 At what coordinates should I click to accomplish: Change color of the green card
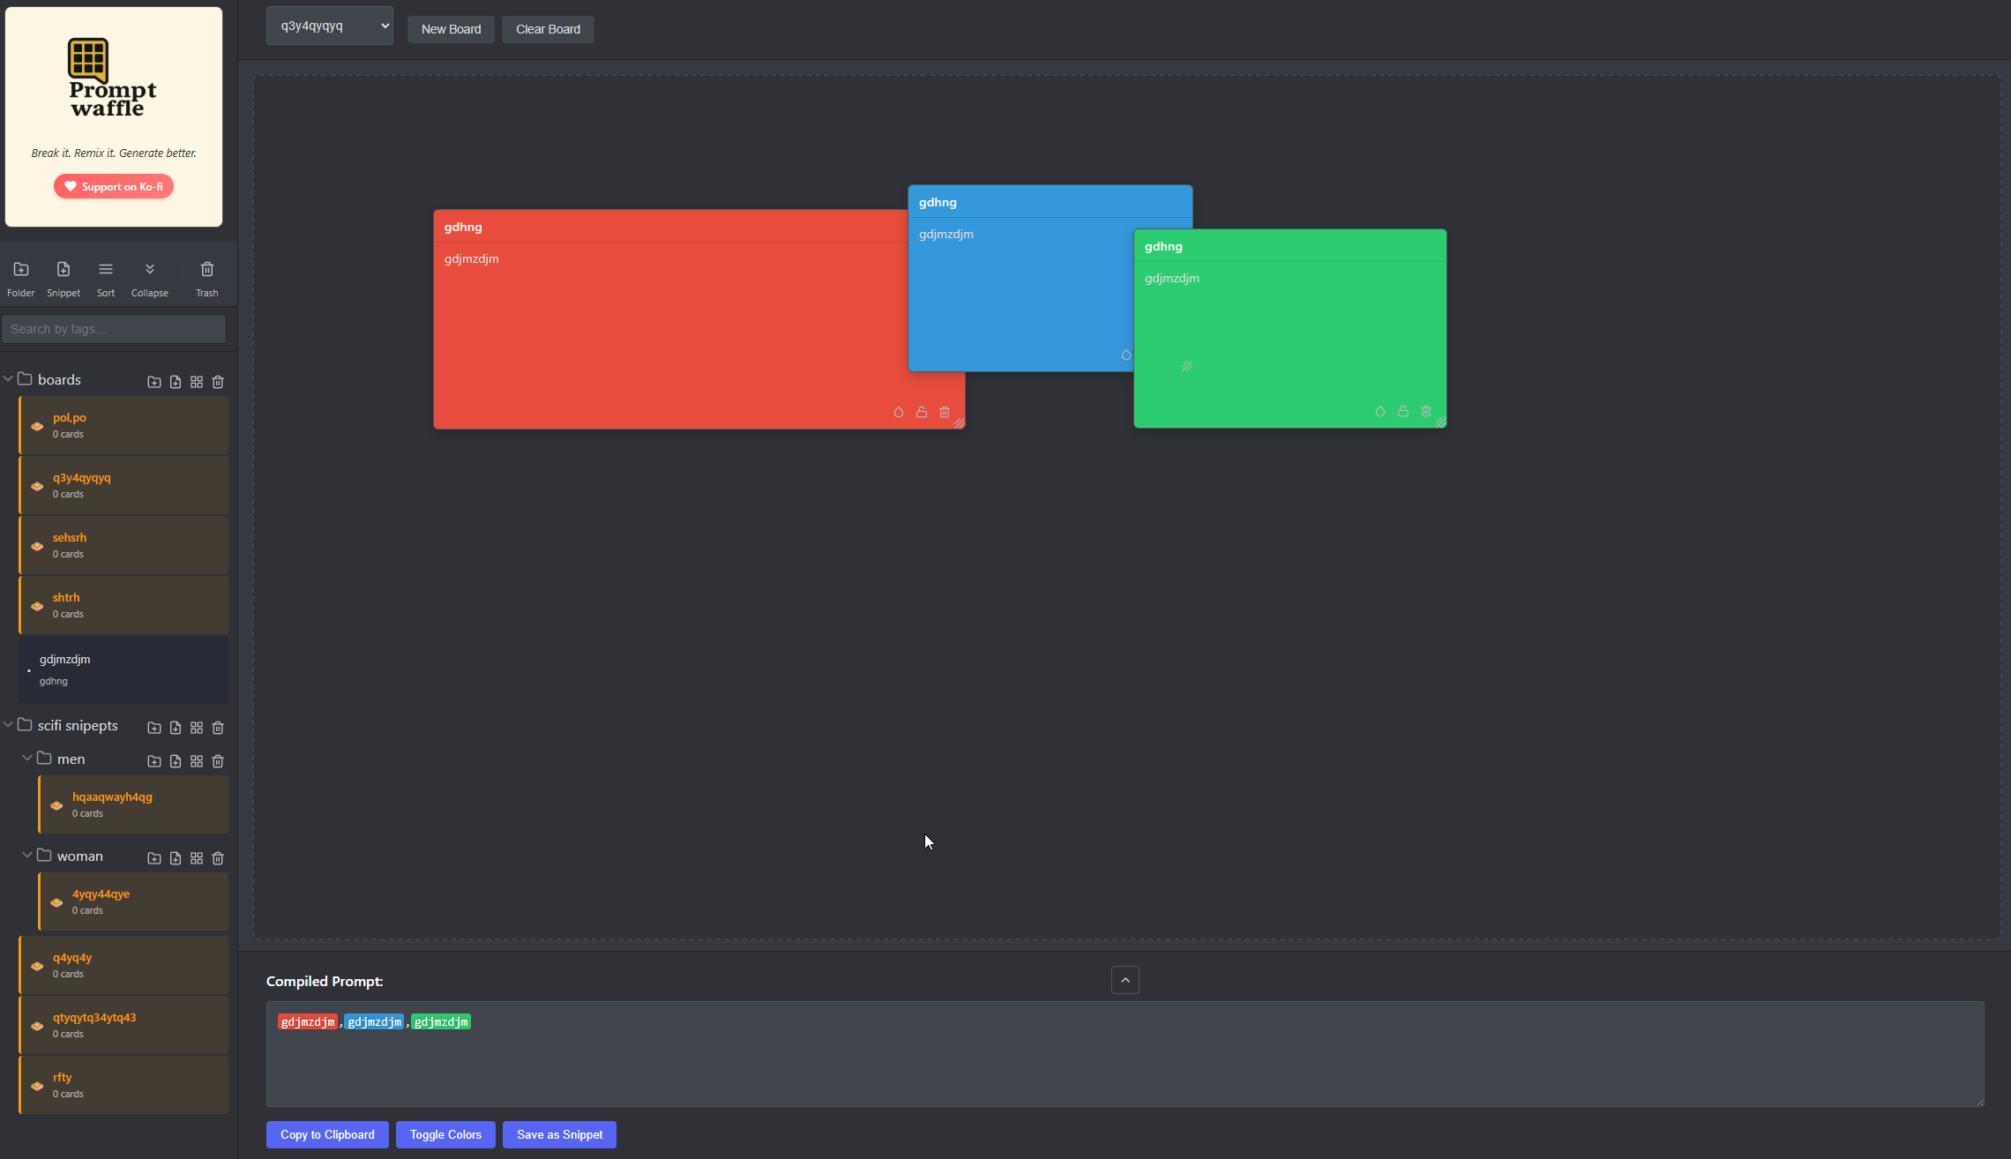[x=1380, y=411]
